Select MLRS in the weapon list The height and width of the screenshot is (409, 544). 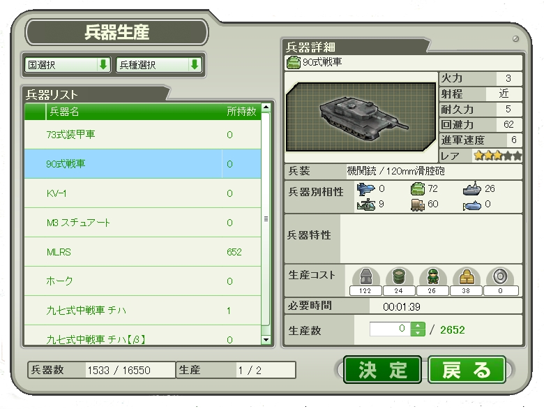142,252
